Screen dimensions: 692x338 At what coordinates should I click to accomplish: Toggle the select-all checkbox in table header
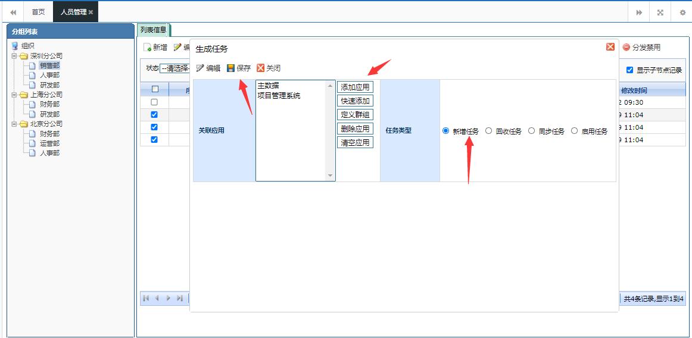(x=155, y=89)
